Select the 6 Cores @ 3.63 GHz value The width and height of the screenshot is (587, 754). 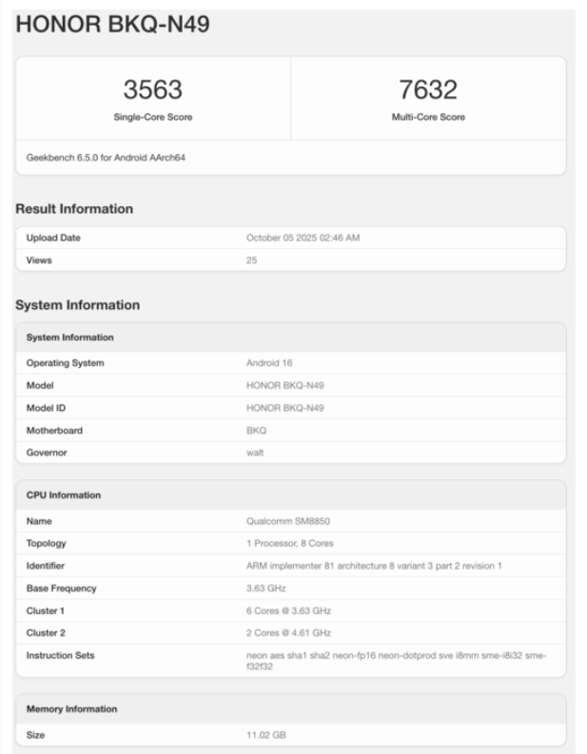tap(288, 610)
